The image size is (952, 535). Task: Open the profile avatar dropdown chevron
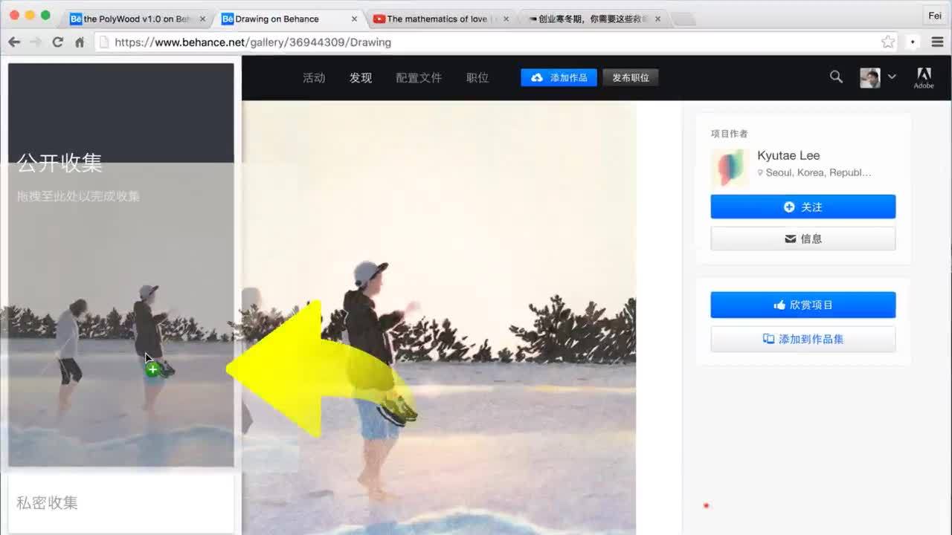pos(892,77)
